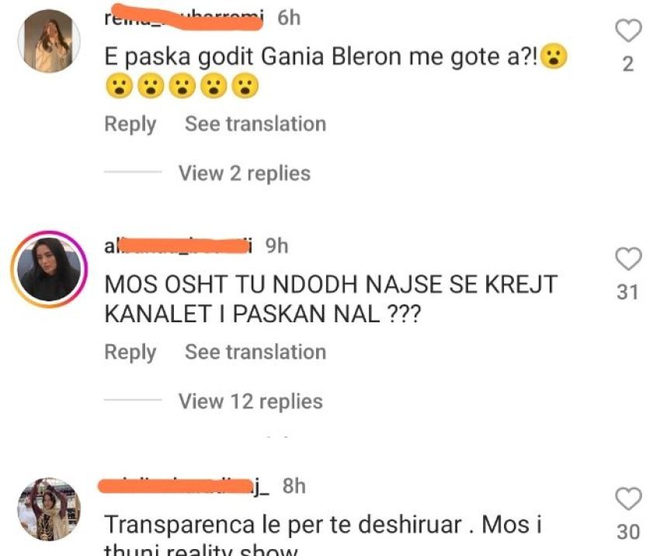The height and width of the screenshot is (556, 660).
Task: See translation of all-caps comment
Action: (255, 352)
